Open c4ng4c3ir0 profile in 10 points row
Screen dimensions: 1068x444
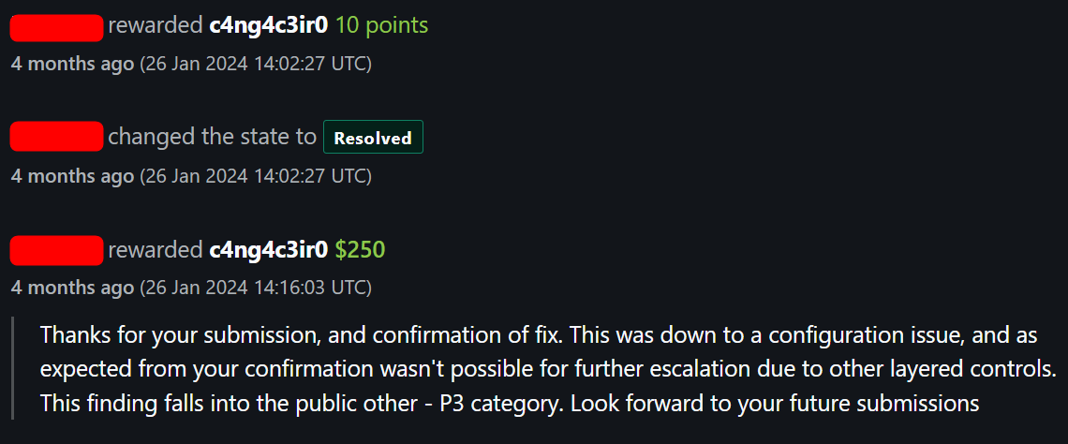point(268,25)
